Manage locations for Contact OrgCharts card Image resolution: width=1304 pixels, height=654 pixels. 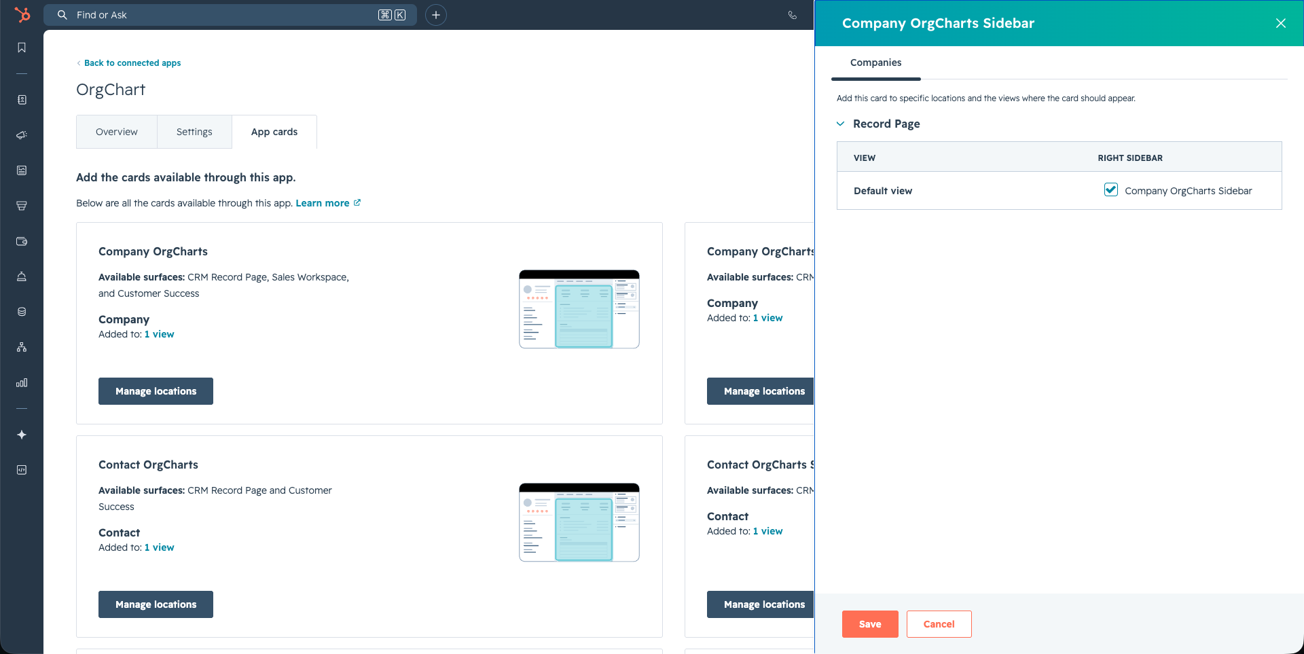156,604
